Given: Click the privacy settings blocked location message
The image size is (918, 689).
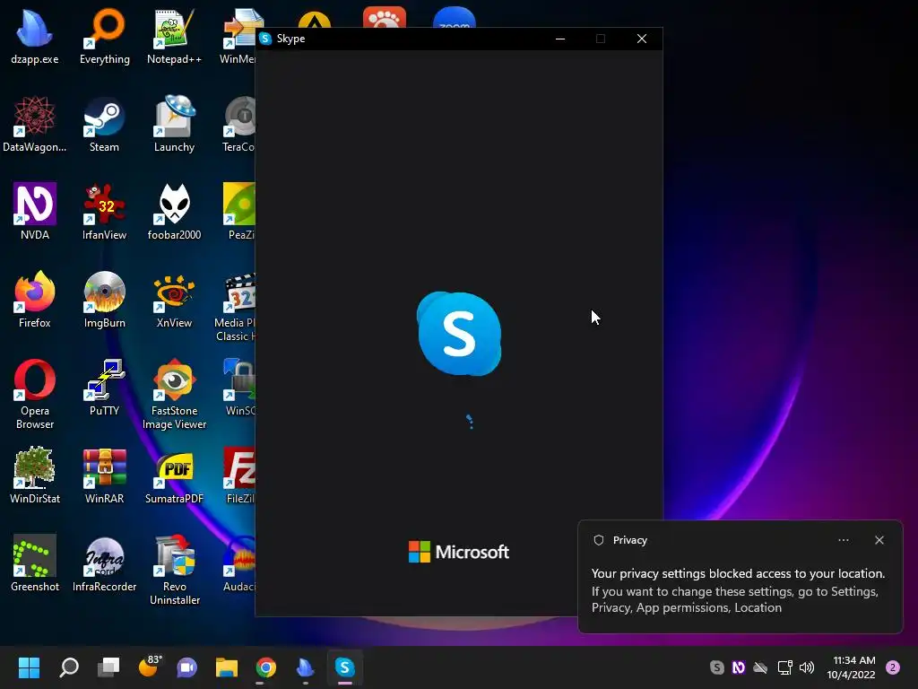Looking at the screenshot, I should (x=739, y=573).
